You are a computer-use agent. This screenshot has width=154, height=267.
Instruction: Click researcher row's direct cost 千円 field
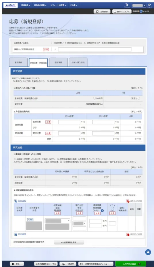tap(95, 221)
